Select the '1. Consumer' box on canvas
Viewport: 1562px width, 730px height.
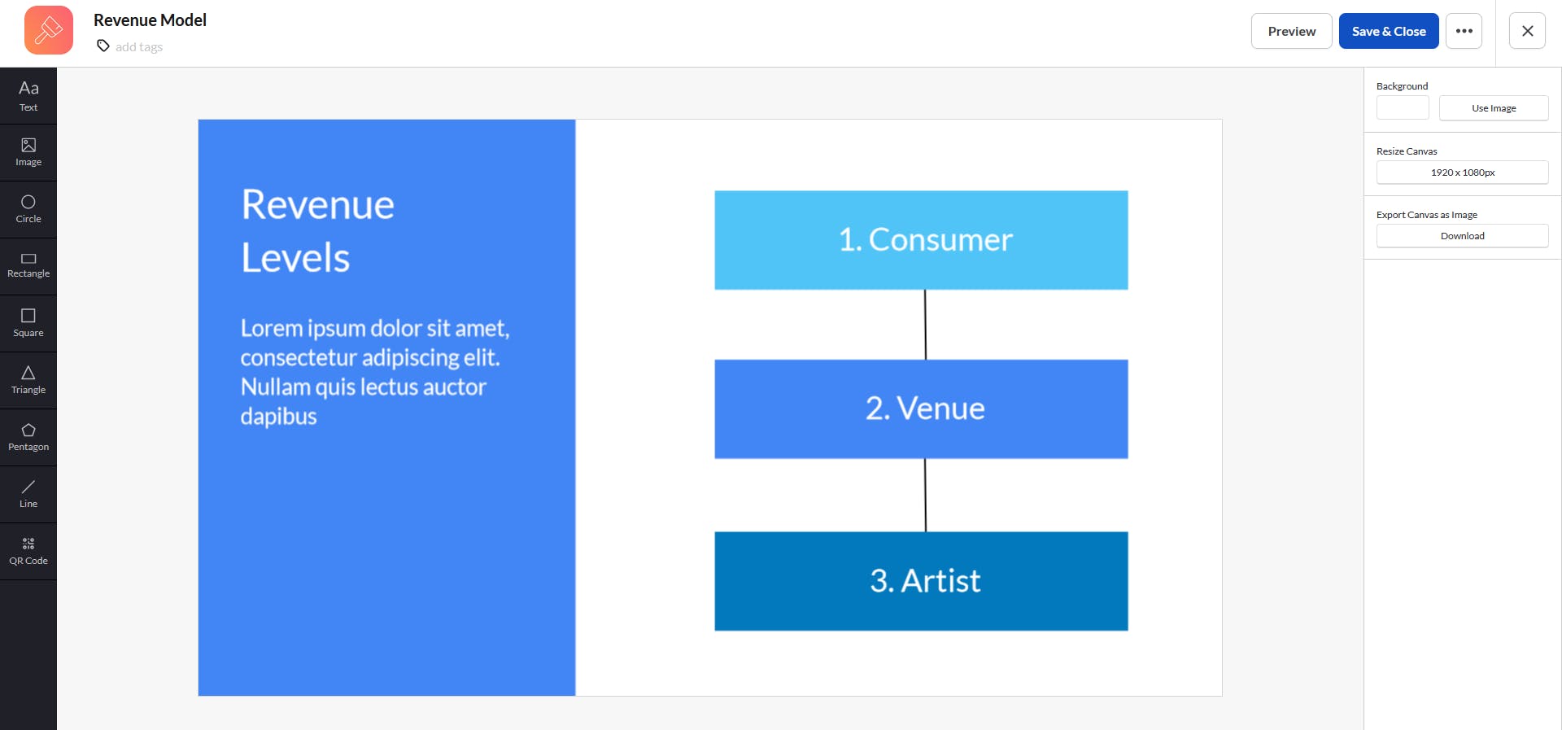click(921, 240)
